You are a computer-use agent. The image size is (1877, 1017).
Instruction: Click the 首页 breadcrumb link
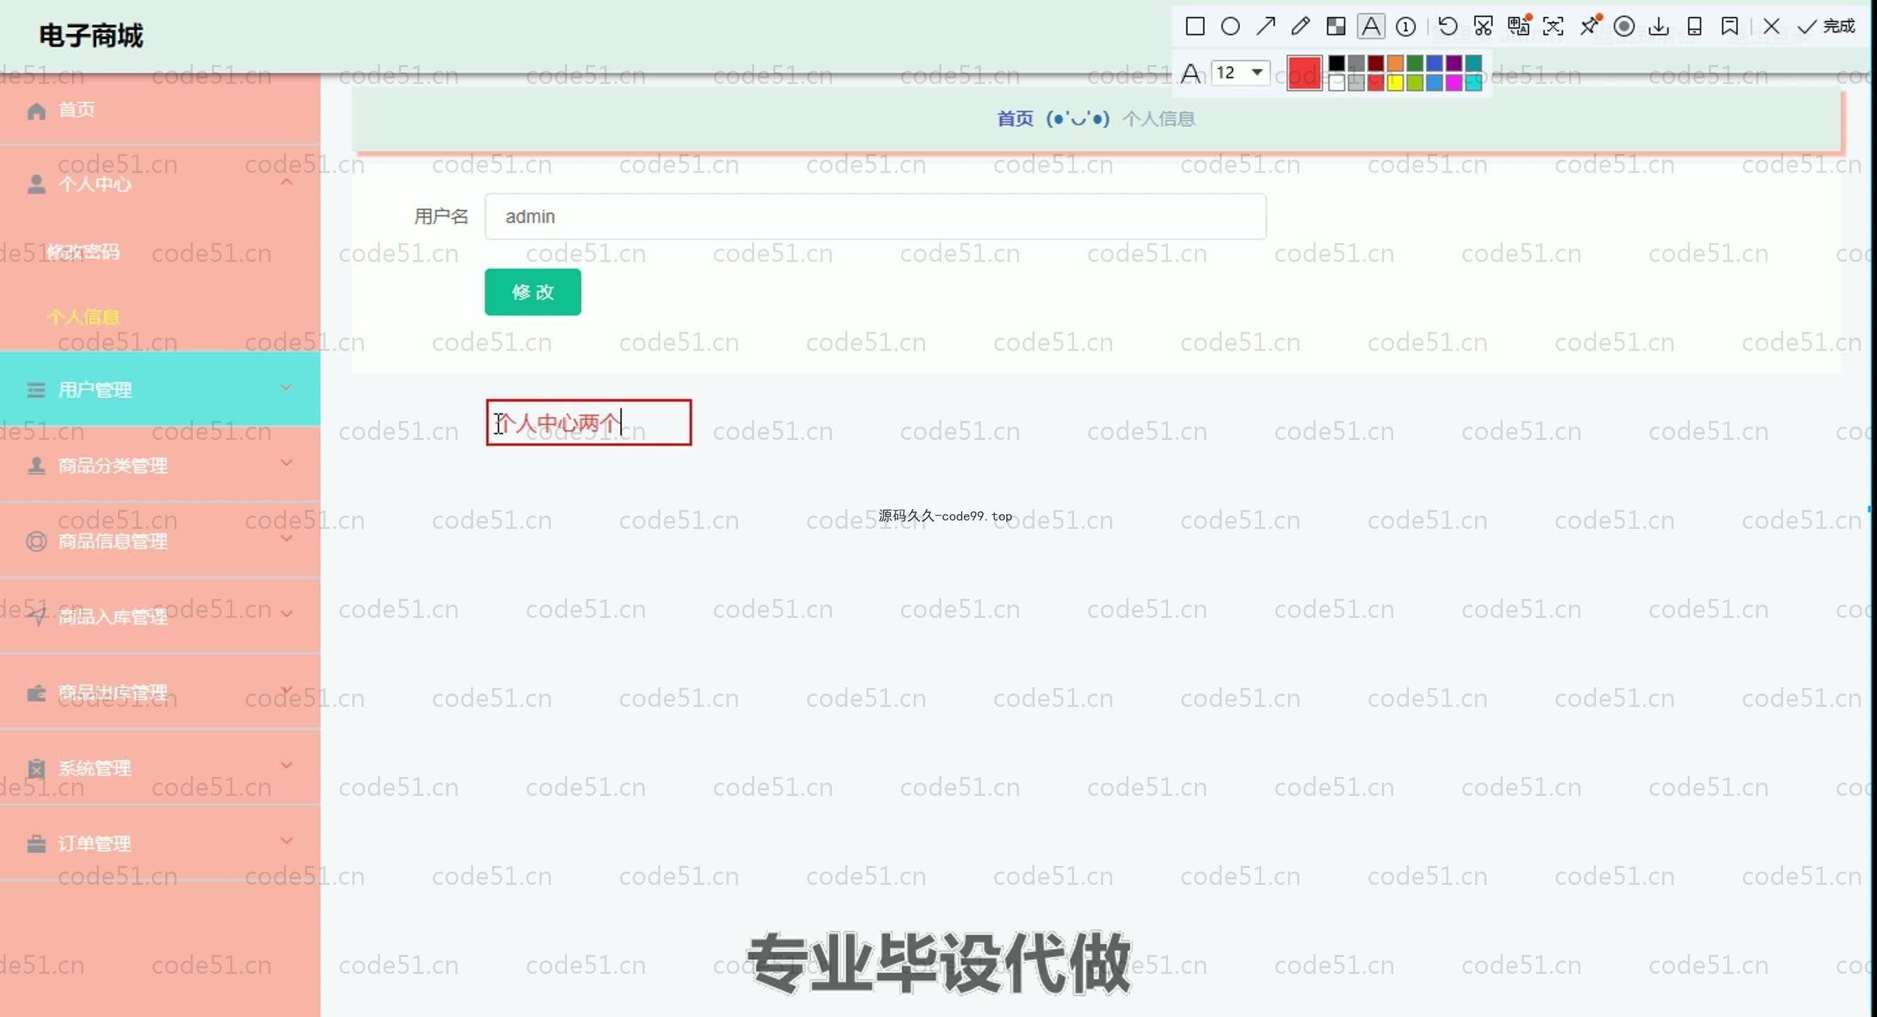[x=1015, y=119]
